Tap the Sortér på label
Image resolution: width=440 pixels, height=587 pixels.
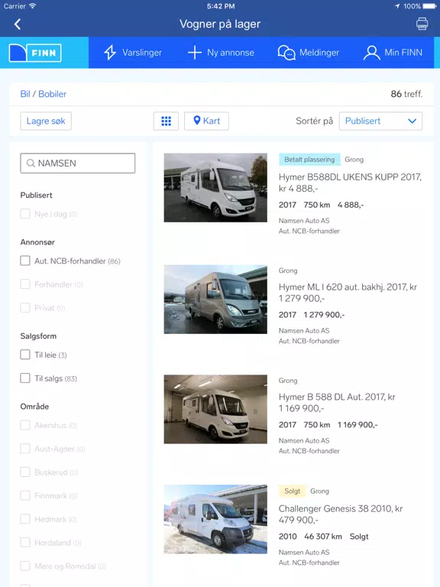click(x=314, y=121)
